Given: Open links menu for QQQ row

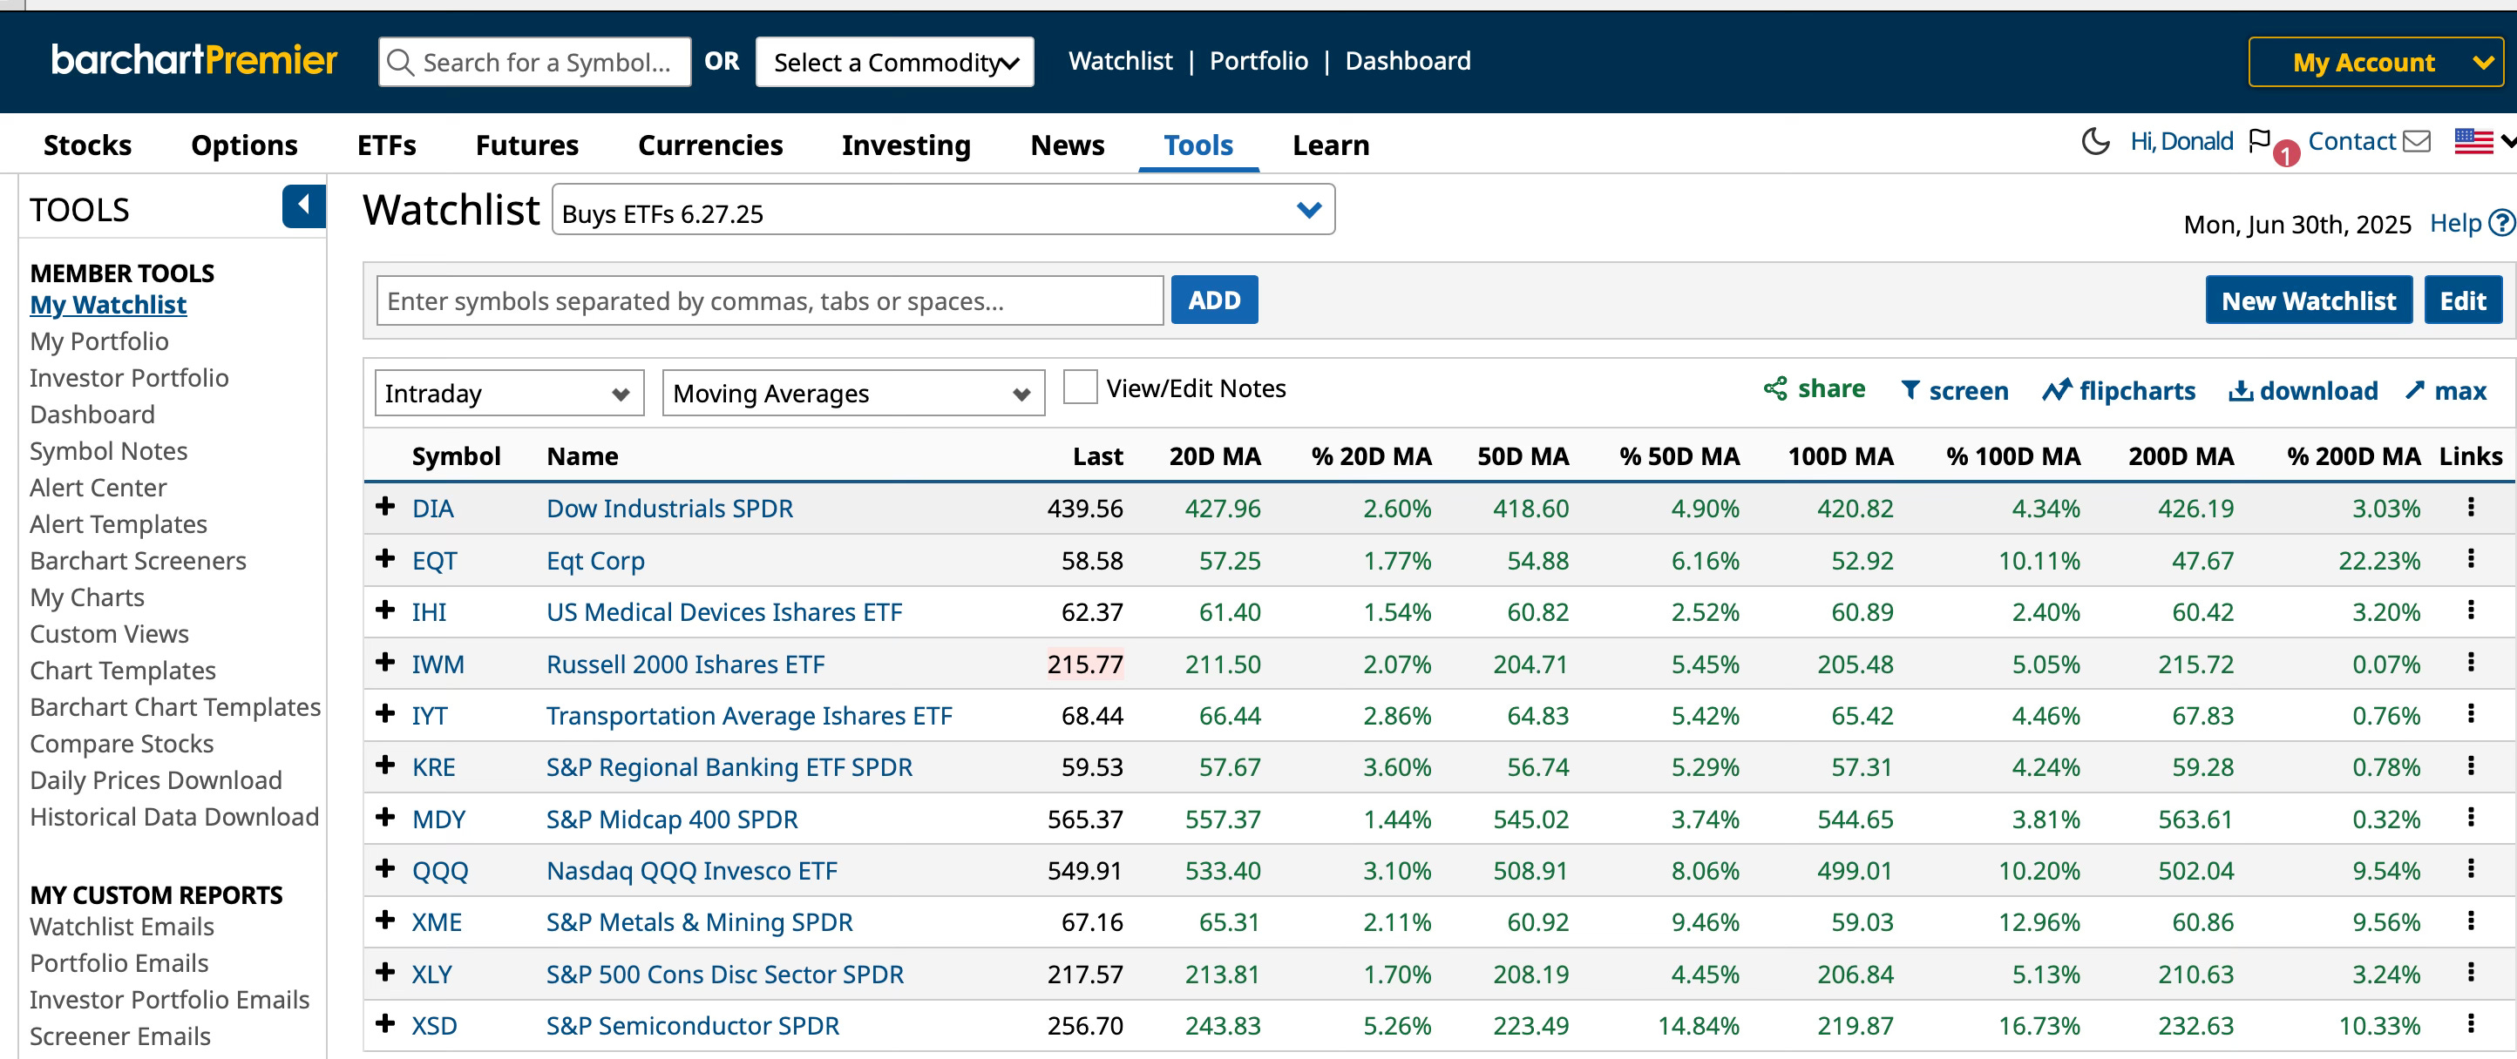Looking at the screenshot, I should pyautogui.click(x=2471, y=870).
